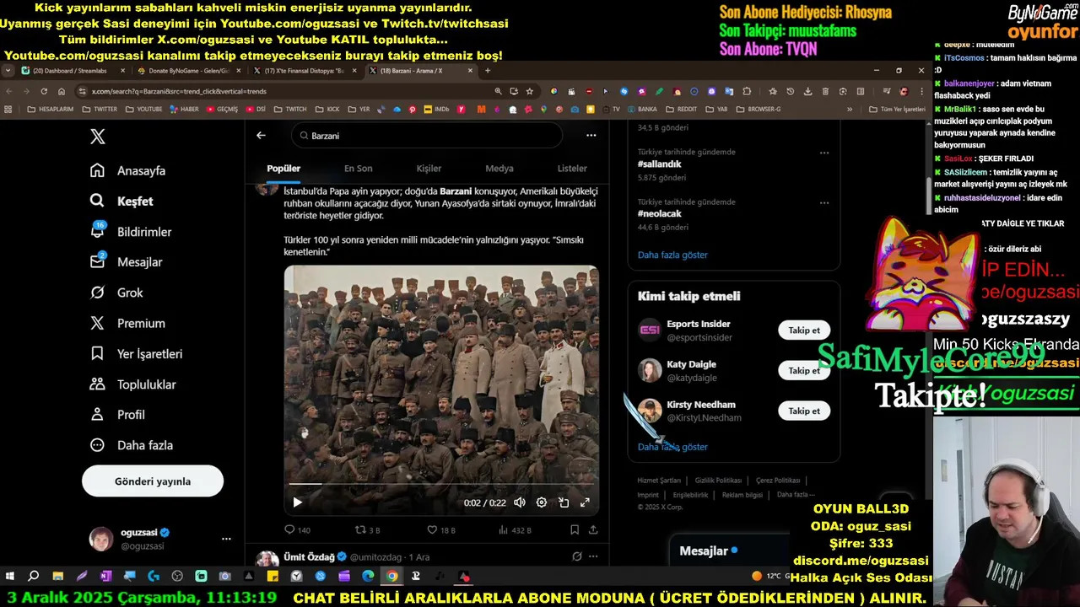Open TWITTER bookmarks folder
1080x607 pixels.
coord(99,109)
